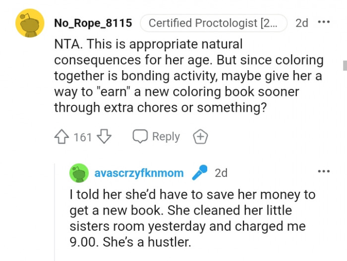
Task: Click the Certified Proctologist flair badge
Action: [x=213, y=23]
